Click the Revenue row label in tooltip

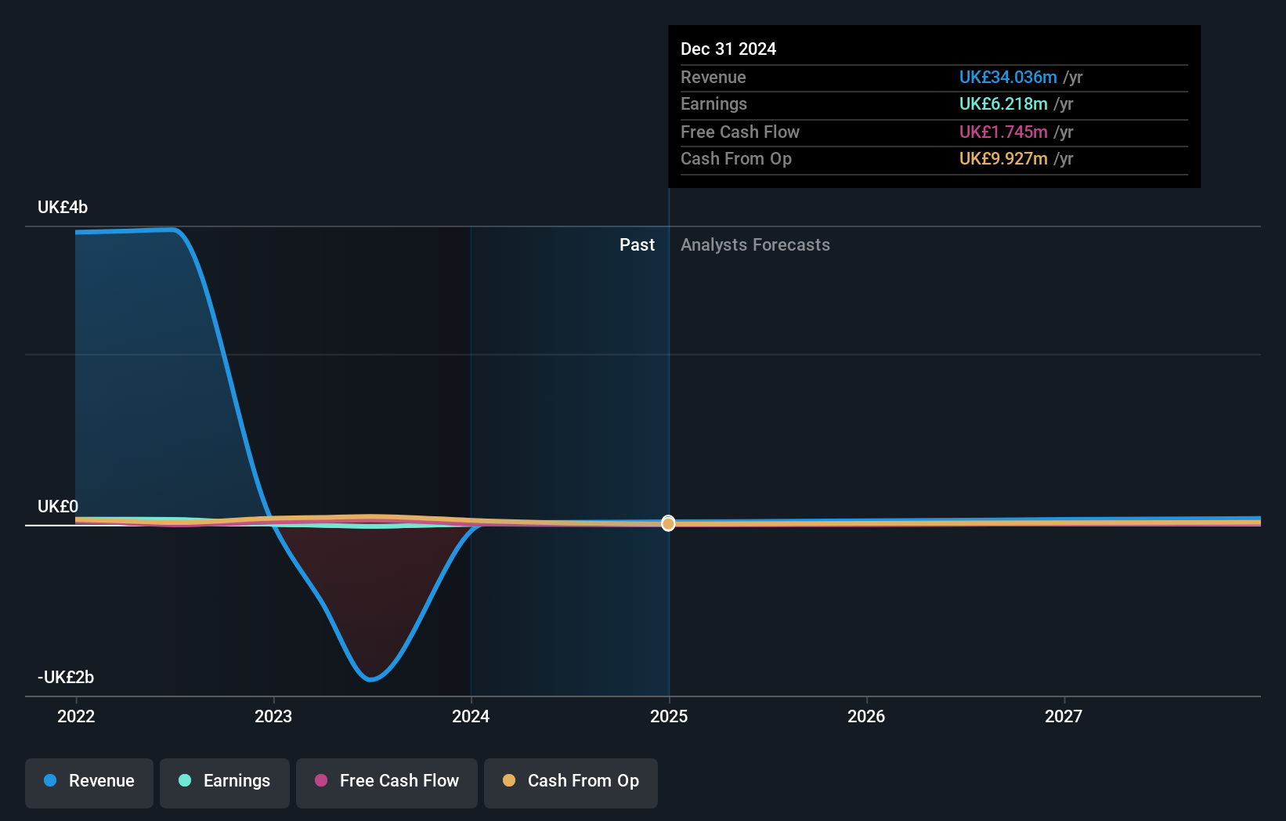[x=713, y=78]
